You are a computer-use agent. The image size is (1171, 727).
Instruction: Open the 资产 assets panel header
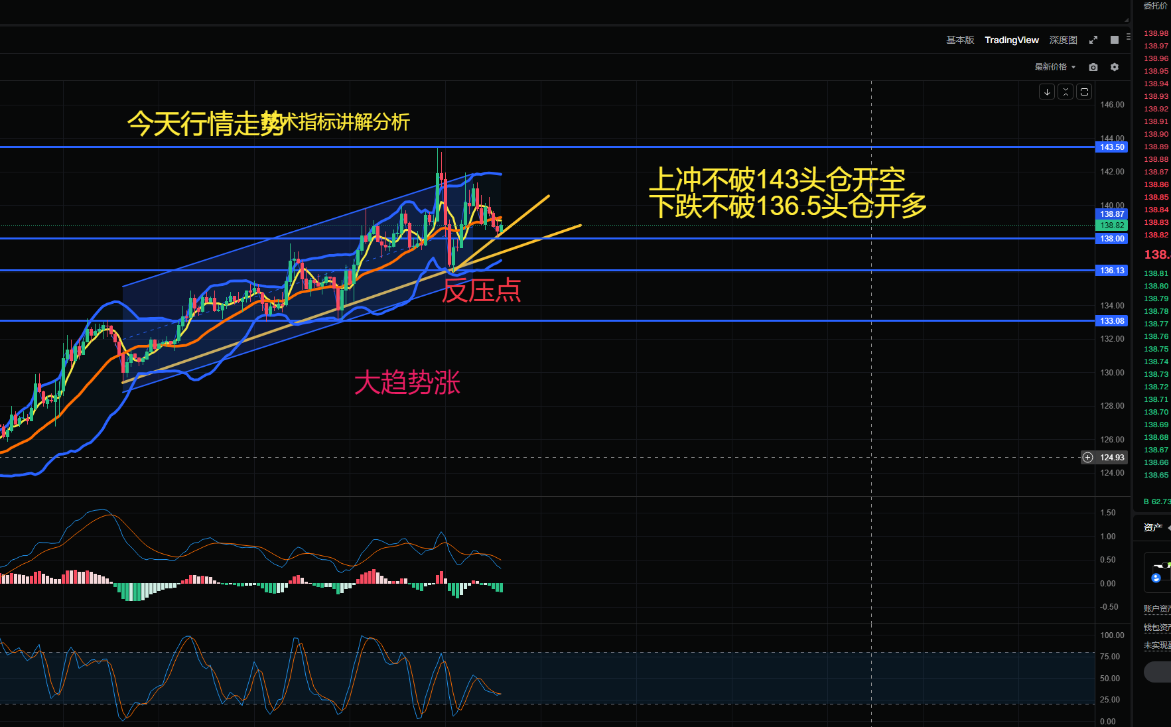click(1153, 527)
